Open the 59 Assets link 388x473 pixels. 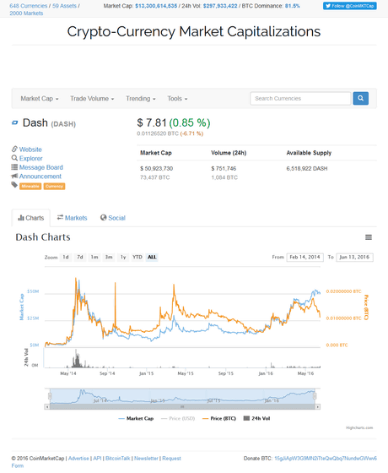point(64,6)
